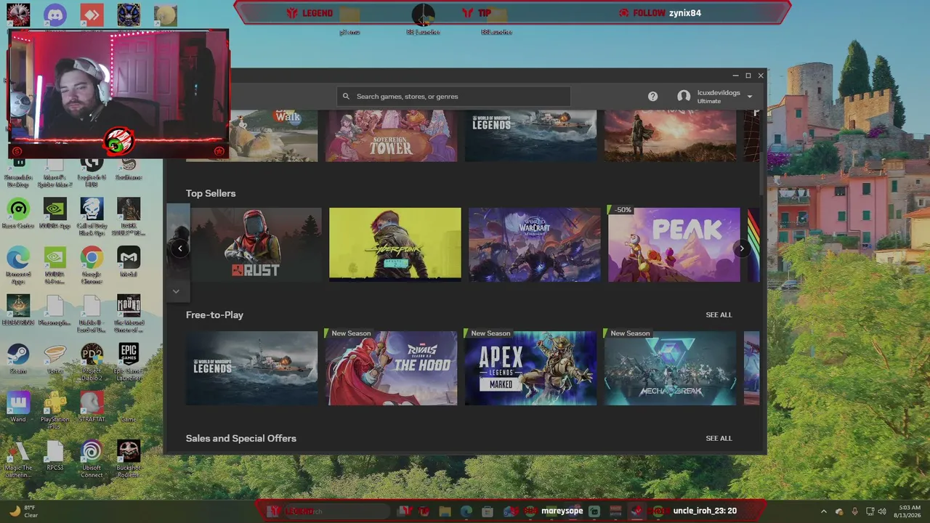Click the search games input field
Image resolution: width=930 pixels, height=523 pixels.
(453, 96)
